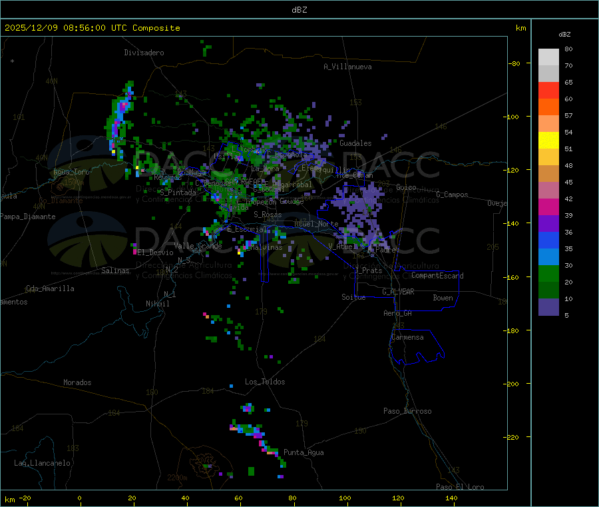Click the blue 35-36 dBZ legend swatch
The image size is (599, 507).
548,240
